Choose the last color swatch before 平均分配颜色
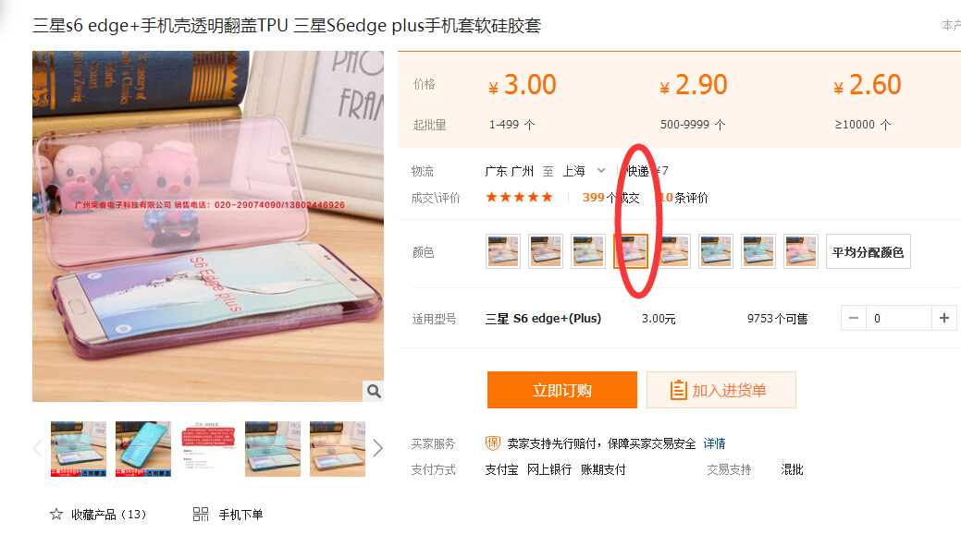 pos(800,251)
